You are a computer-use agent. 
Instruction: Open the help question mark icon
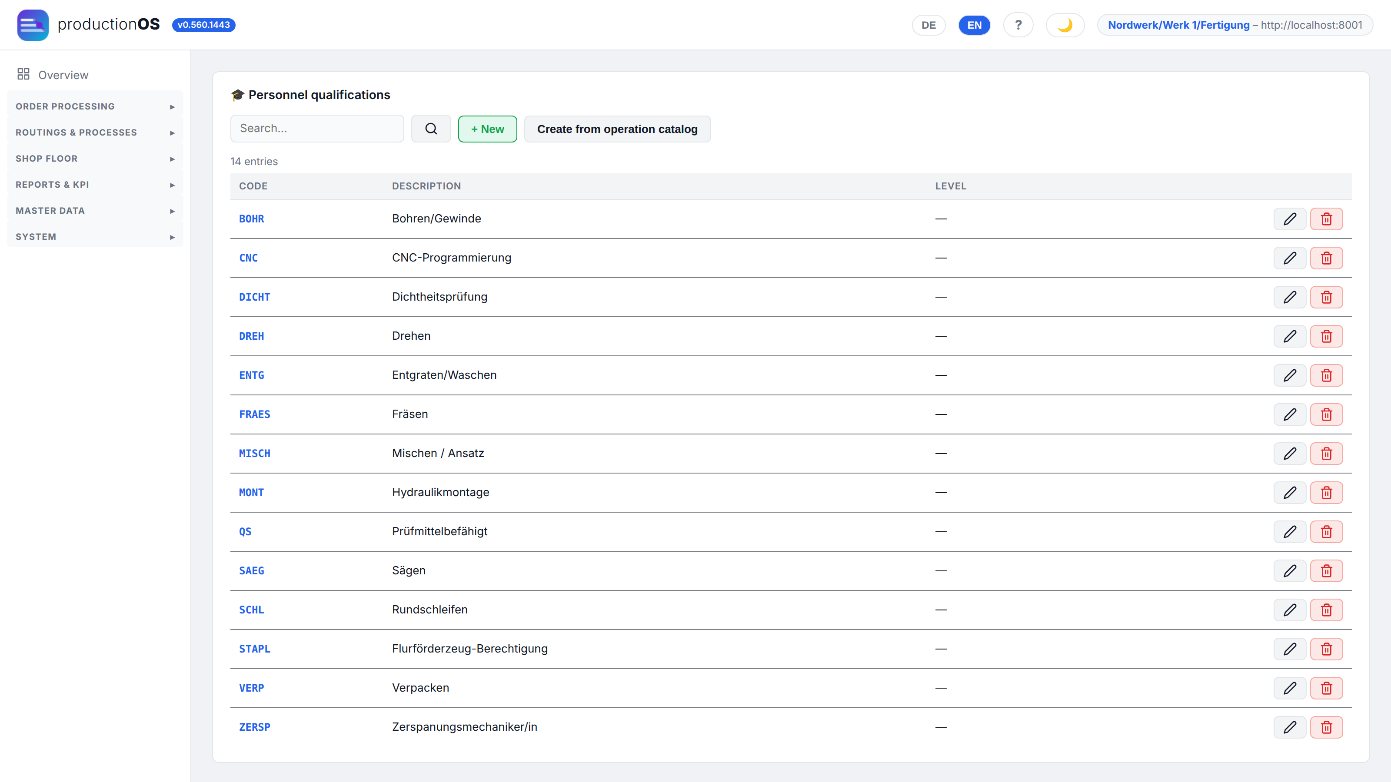(1018, 25)
